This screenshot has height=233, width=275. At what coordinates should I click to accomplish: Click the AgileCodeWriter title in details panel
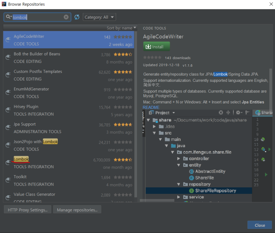point(163,36)
